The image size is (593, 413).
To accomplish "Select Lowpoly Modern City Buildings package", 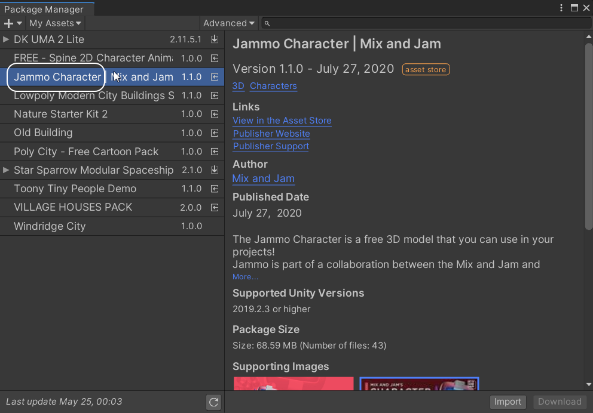I will (x=112, y=95).
